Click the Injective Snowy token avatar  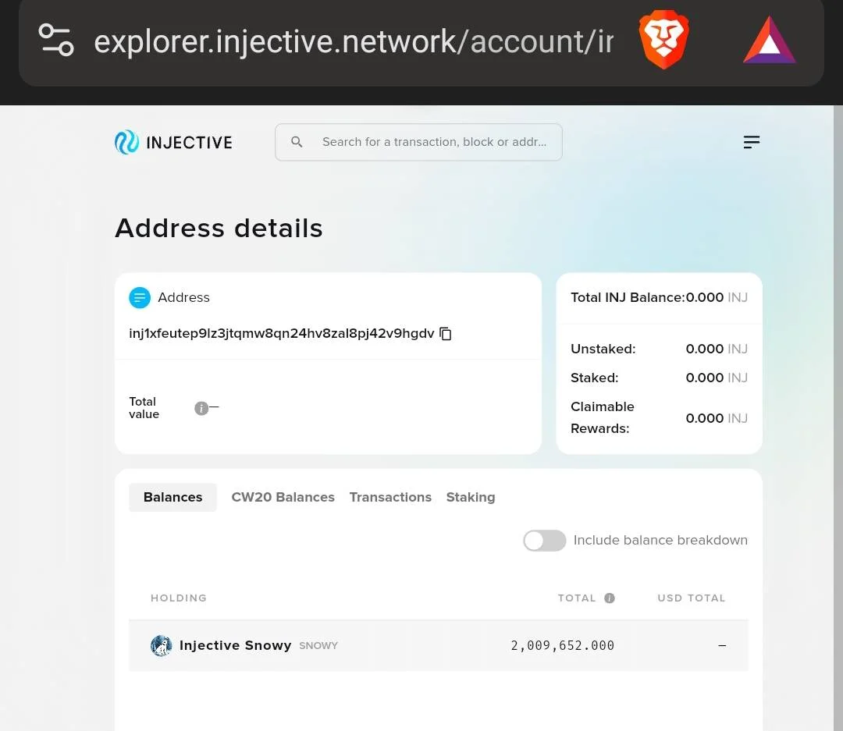[162, 645]
